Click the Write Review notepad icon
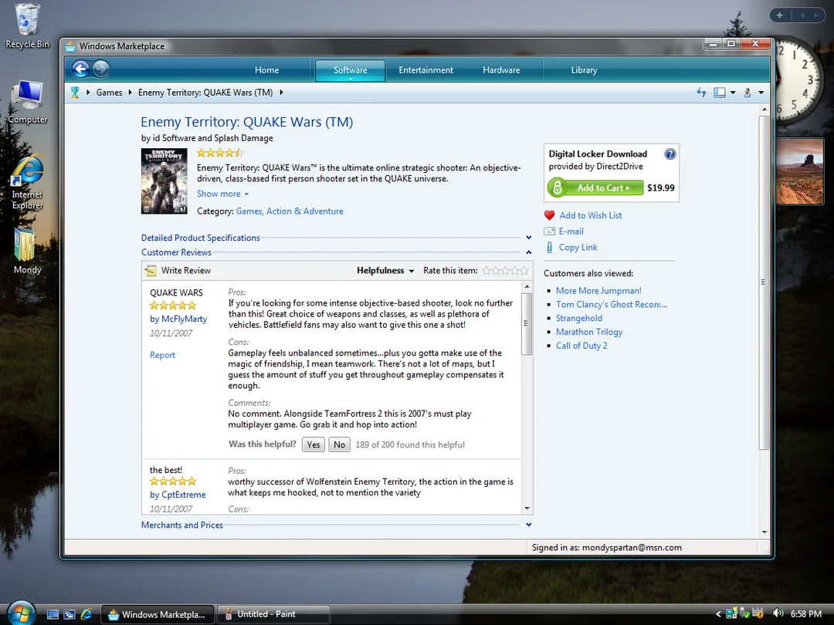This screenshot has width=834, height=625. pyautogui.click(x=151, y=271)
